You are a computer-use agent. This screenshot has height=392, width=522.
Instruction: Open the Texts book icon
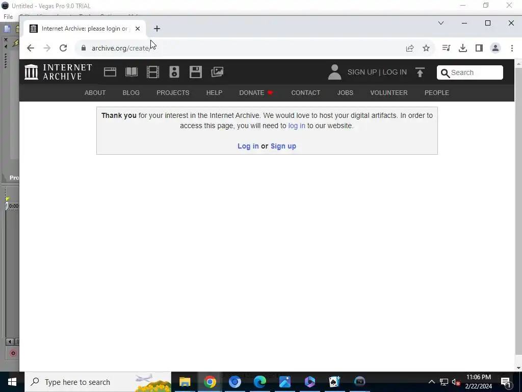[x=131, y=72]
